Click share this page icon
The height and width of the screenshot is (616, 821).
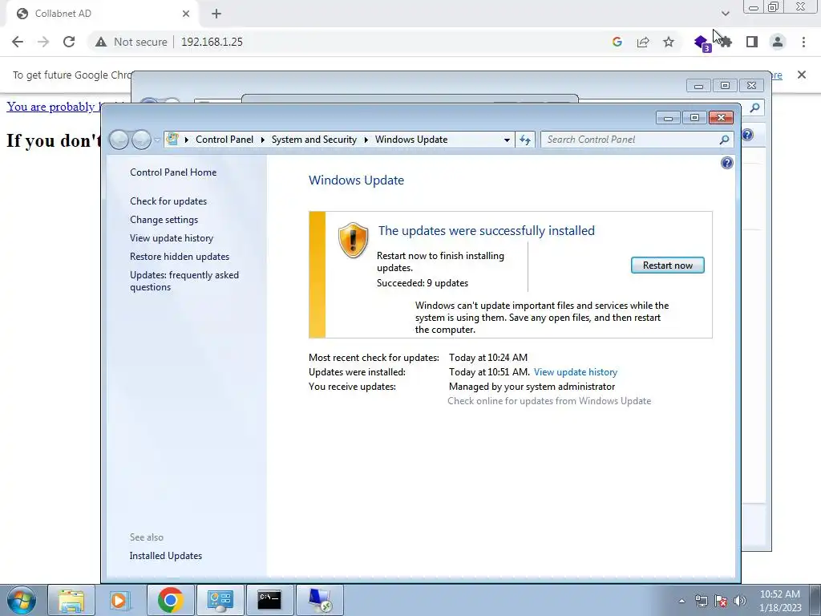pyautogui.click(x=642, y=42)
